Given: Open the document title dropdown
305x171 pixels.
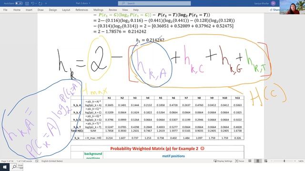Looking at the screenshot, I should point(90,3).
